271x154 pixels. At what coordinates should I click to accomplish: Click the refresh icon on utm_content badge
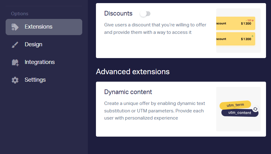tap(255, 109)
